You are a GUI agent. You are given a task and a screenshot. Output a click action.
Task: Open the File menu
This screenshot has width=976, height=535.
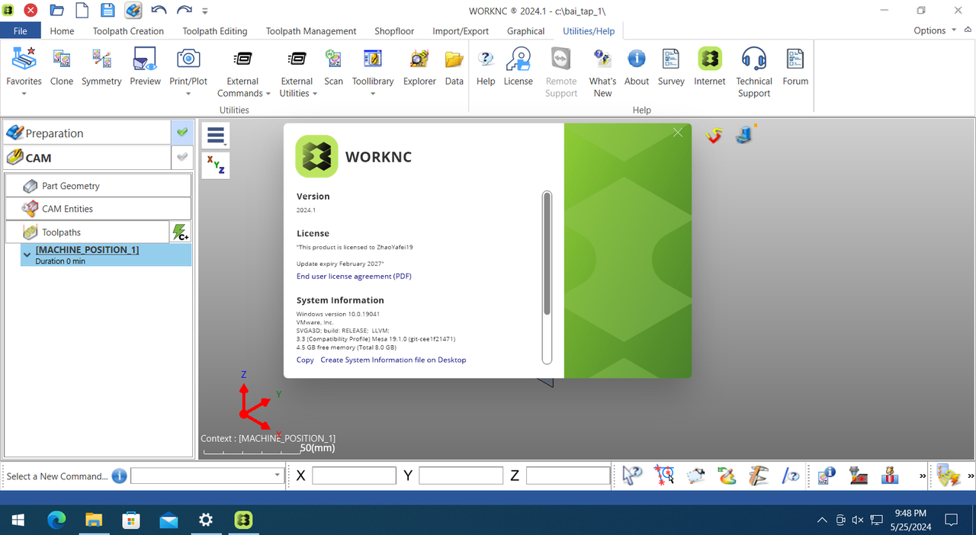coord(21,30)
